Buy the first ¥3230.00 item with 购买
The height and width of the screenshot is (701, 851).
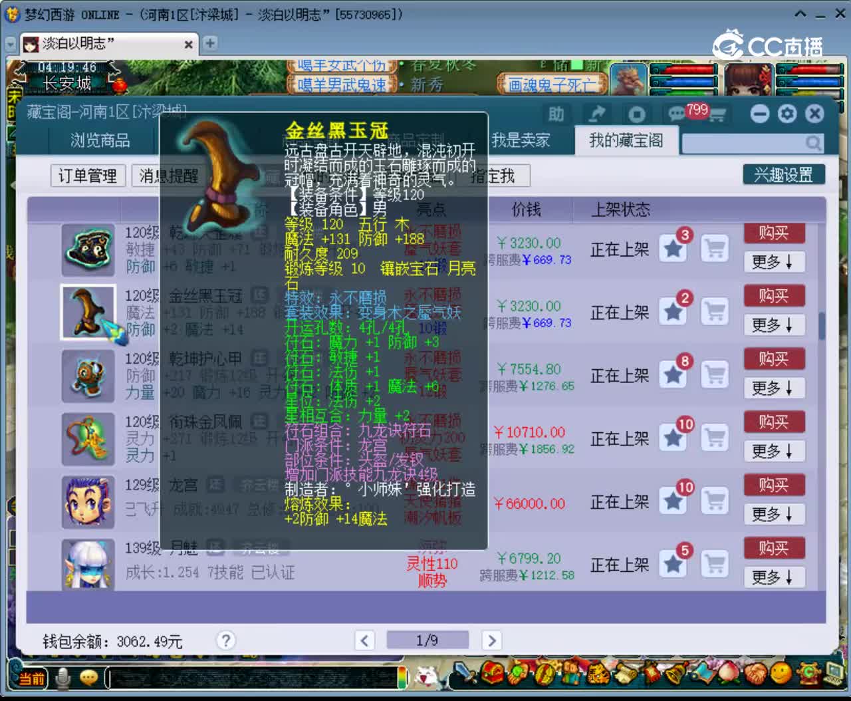click(x=774, y=233)
